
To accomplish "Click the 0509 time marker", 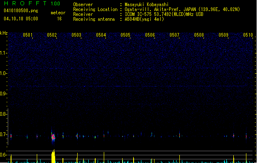I will [x=223, y=35].
